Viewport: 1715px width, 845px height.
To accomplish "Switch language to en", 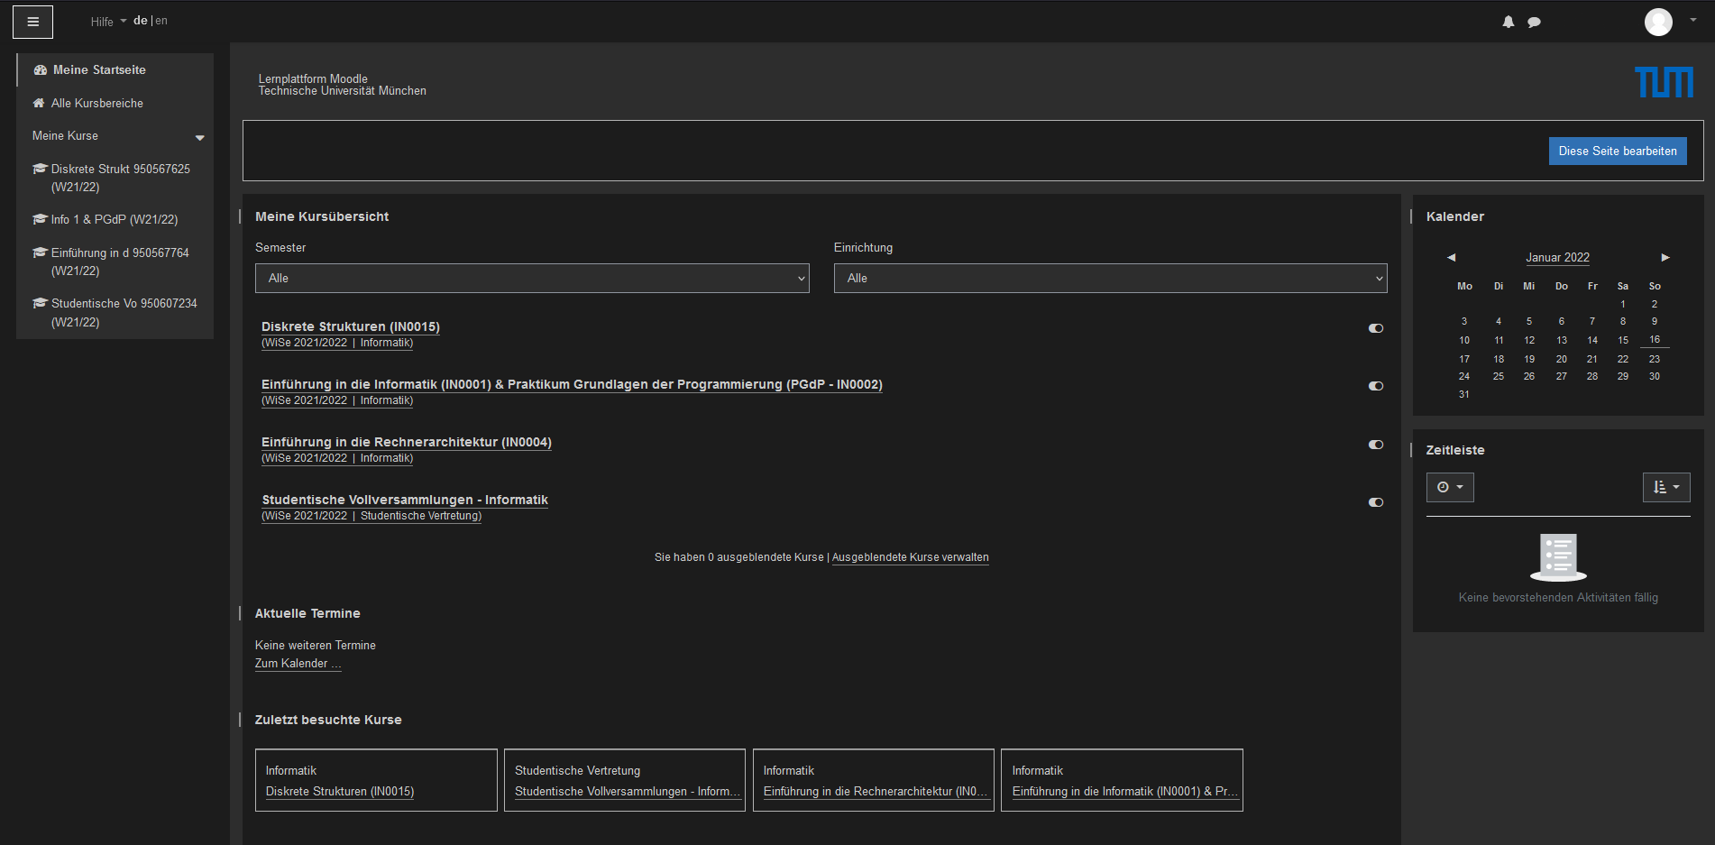I will [161, 21].
